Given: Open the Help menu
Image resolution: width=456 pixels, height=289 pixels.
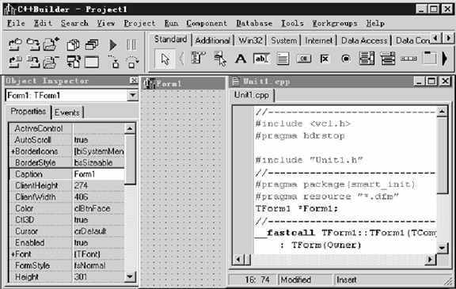Looking at the screenshot, I should [x=375, y=23].
